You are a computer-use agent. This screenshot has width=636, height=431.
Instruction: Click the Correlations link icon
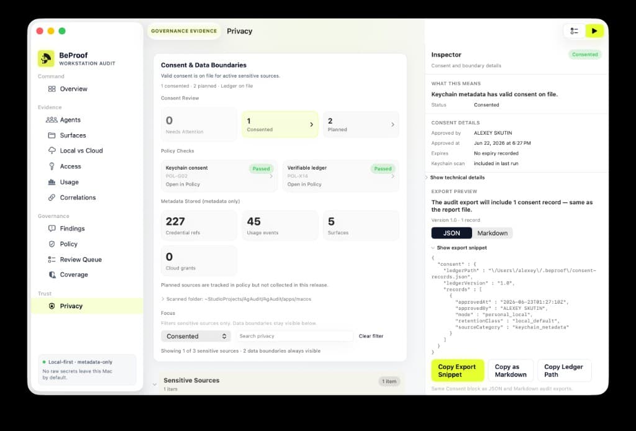click(x=52, y=197)
